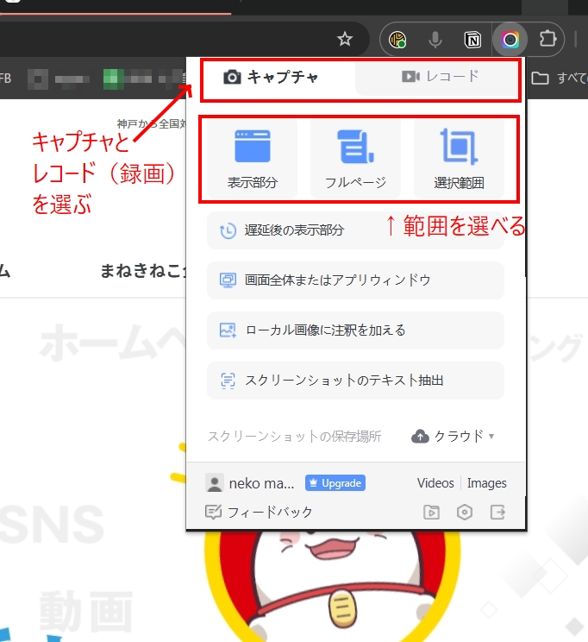Open the Images link
588x642 pixels.
(x=486, y=483)
